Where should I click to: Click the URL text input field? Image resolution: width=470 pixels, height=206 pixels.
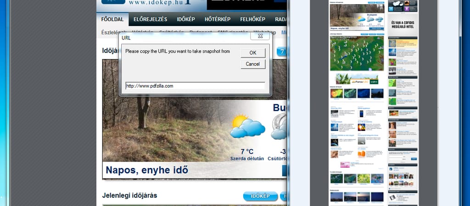click(195, 86)
